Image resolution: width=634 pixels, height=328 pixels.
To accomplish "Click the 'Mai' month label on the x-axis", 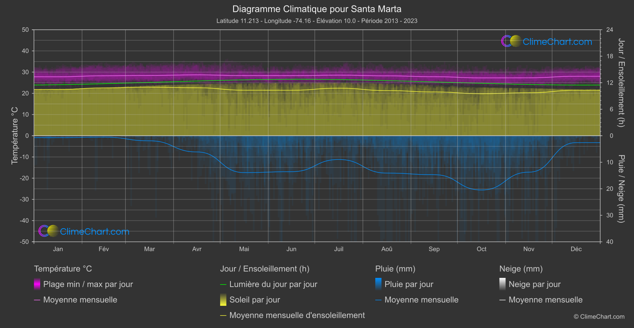I will point(244,249).
